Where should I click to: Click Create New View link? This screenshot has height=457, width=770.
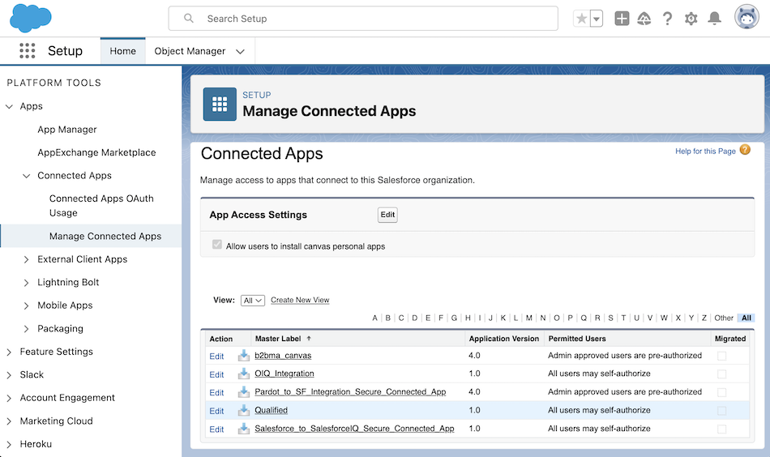(x=300, y=300)
